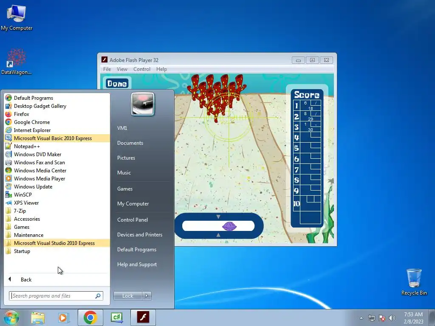Open Default Programs in programs list

pos(57,98)
